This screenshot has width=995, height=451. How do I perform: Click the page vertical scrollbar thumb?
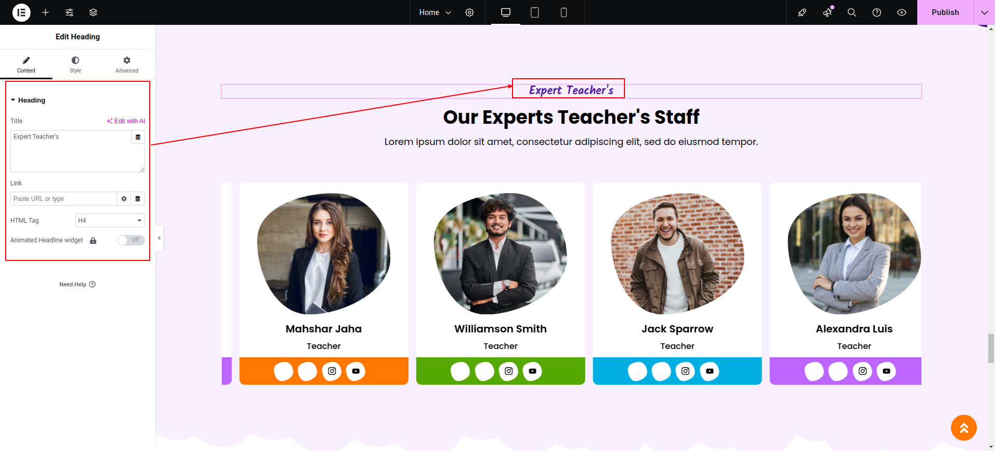point(991,348)
